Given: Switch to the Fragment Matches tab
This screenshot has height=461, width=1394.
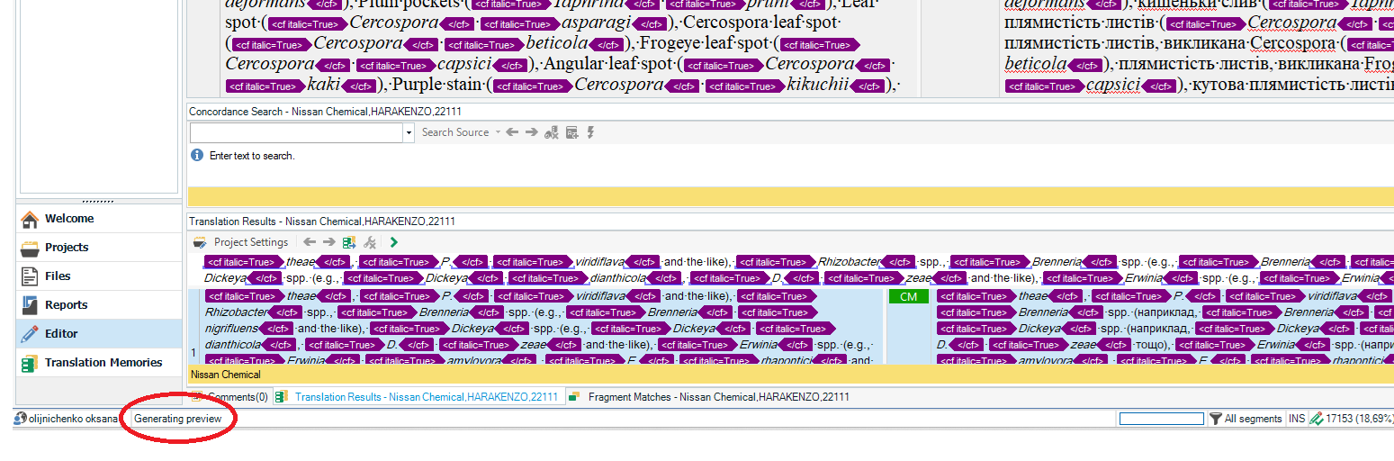Looking at the screenshot, I should point(717,397).
